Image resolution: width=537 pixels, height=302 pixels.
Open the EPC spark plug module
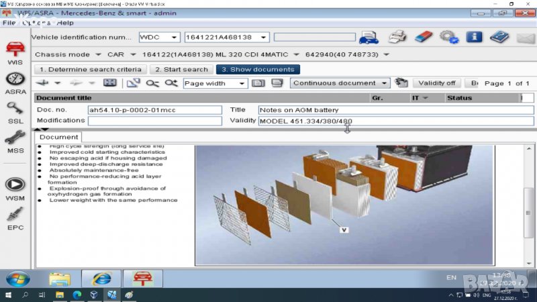point(15,218)
